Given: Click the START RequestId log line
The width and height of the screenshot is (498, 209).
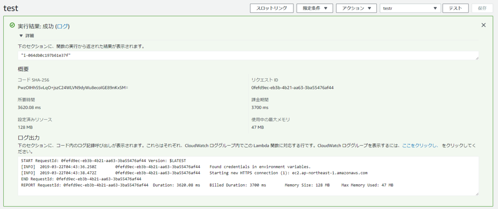Looking at the screenshot, I should point(103,161).
